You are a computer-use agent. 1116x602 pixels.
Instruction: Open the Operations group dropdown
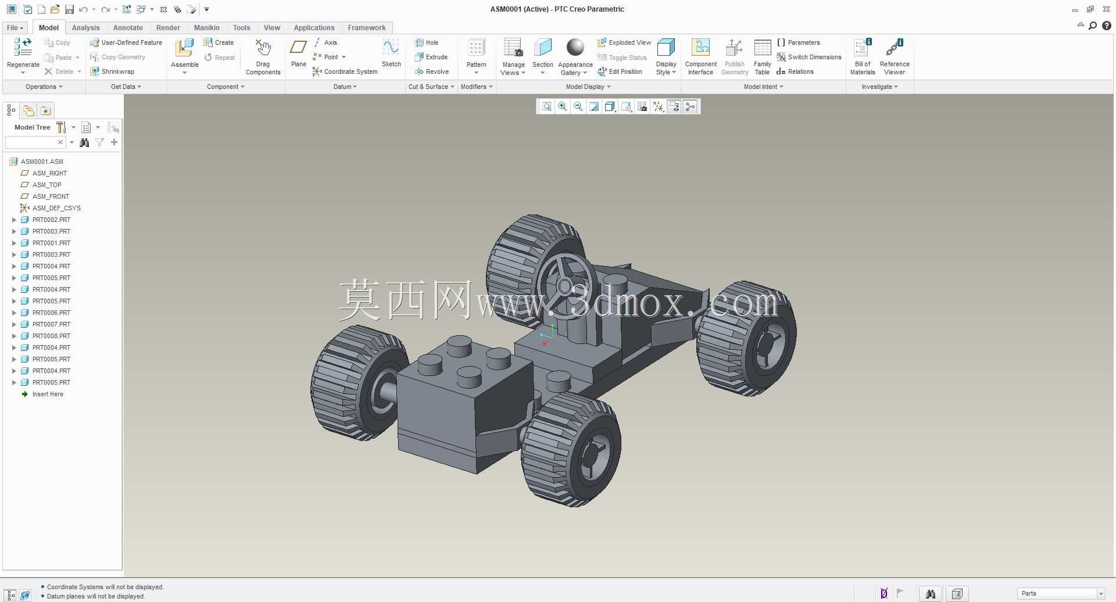(x=44, y=87)
